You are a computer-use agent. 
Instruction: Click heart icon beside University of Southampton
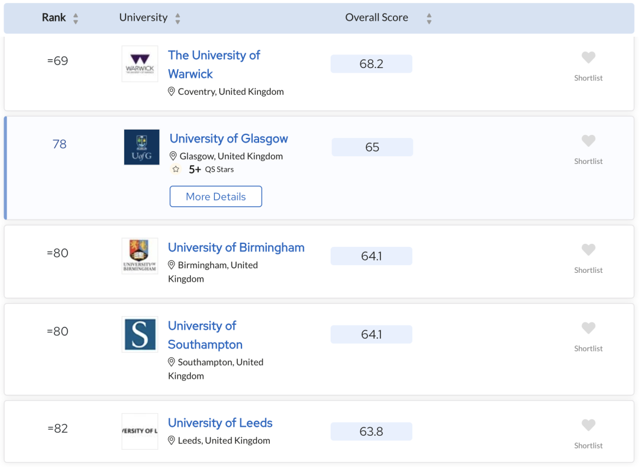(588, 328)
